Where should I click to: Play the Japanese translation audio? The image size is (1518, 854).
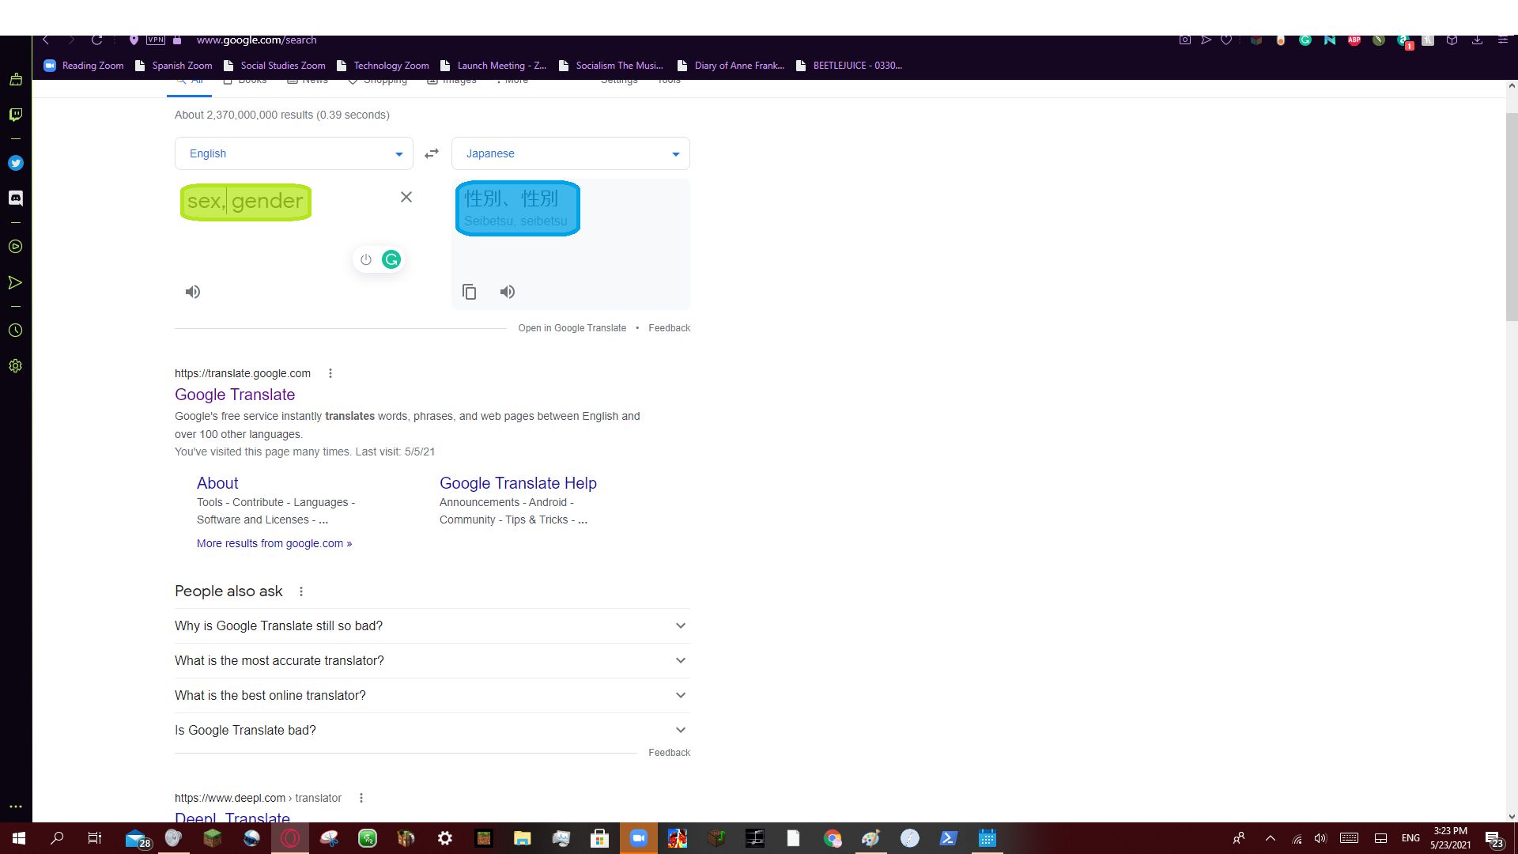[508, 292]
